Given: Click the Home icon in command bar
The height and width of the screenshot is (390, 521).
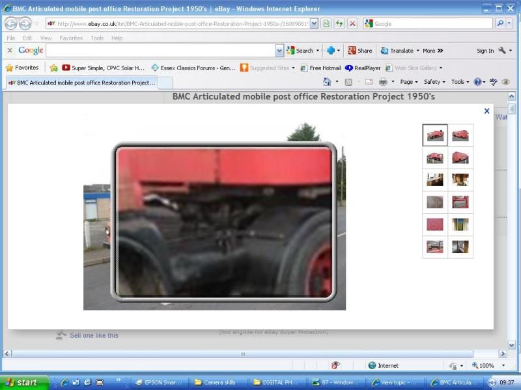Looking at the screenshot, I should click(x=328, y=82).
